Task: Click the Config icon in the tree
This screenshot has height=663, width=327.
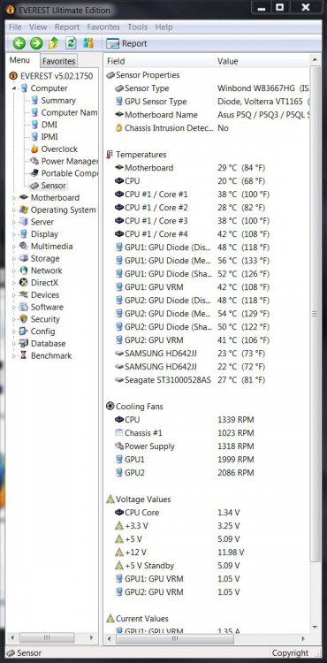Action: point(24,331)
